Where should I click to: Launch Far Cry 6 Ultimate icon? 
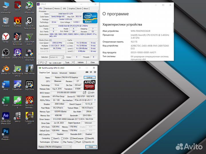tap(29, 103)
